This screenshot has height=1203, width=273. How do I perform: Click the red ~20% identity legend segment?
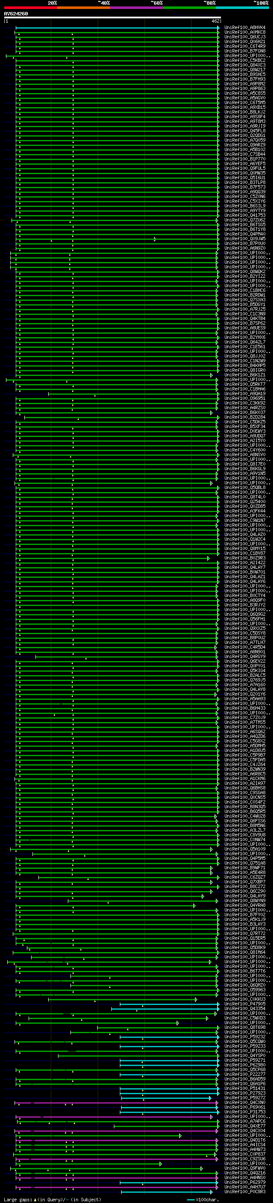tap(31, 8)
